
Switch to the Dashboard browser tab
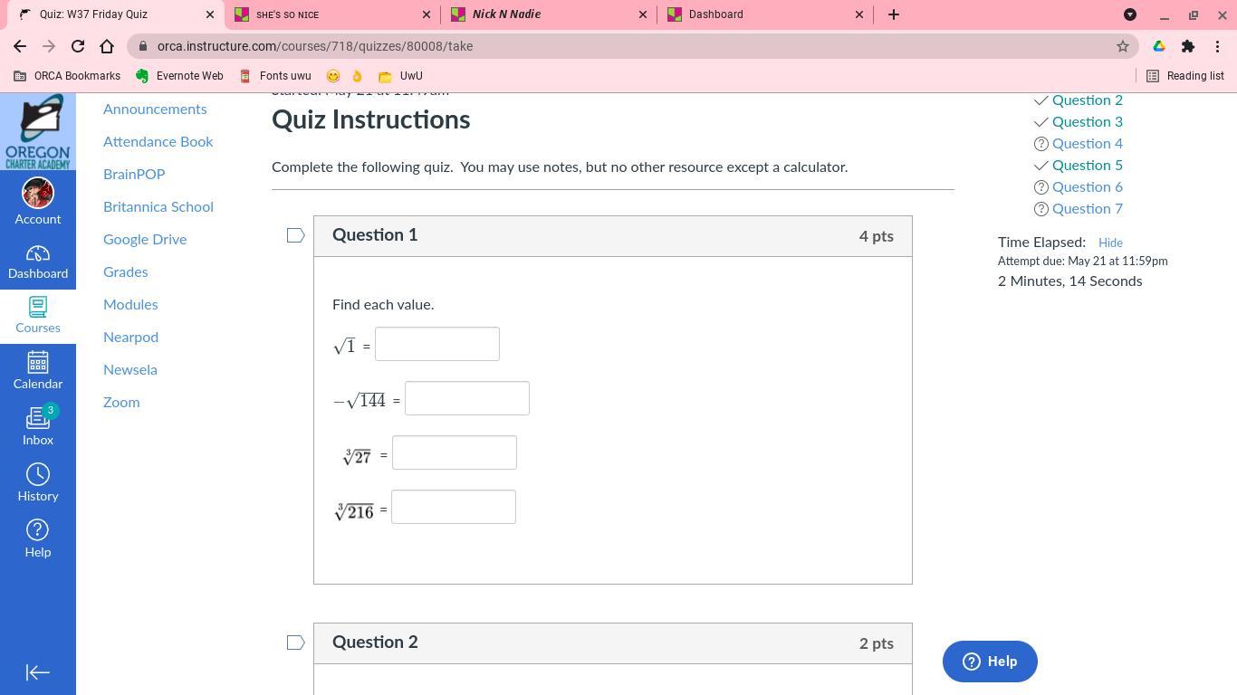(765, 14)
